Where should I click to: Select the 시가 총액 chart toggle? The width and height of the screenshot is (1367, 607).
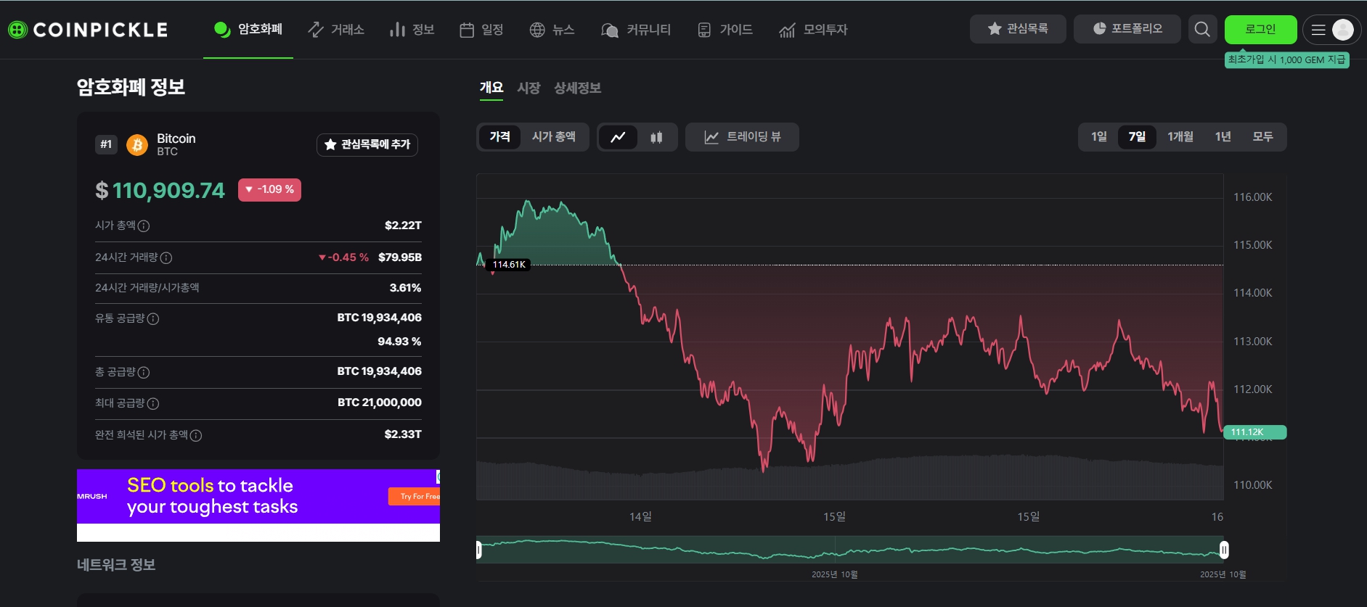coord(553,137)
